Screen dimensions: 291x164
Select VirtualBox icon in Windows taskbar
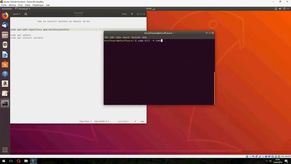33,161
